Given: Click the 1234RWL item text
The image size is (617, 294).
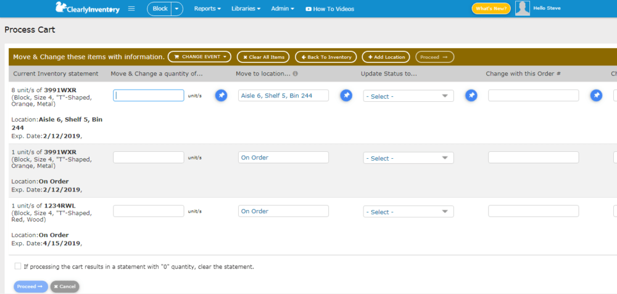Looking at the screenshot, I should coord(59,205).
